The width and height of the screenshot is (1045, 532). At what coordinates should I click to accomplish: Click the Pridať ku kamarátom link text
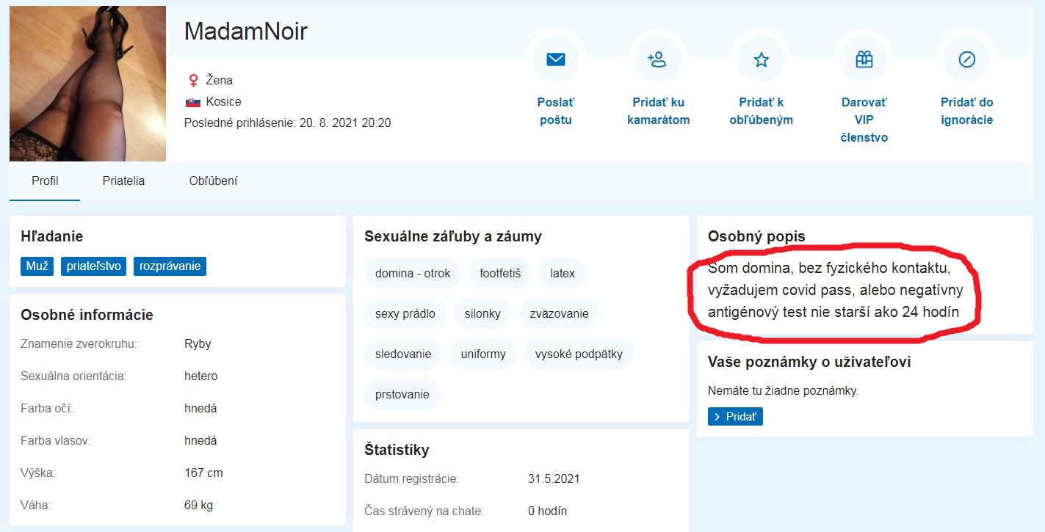click(x=658, y=111)
